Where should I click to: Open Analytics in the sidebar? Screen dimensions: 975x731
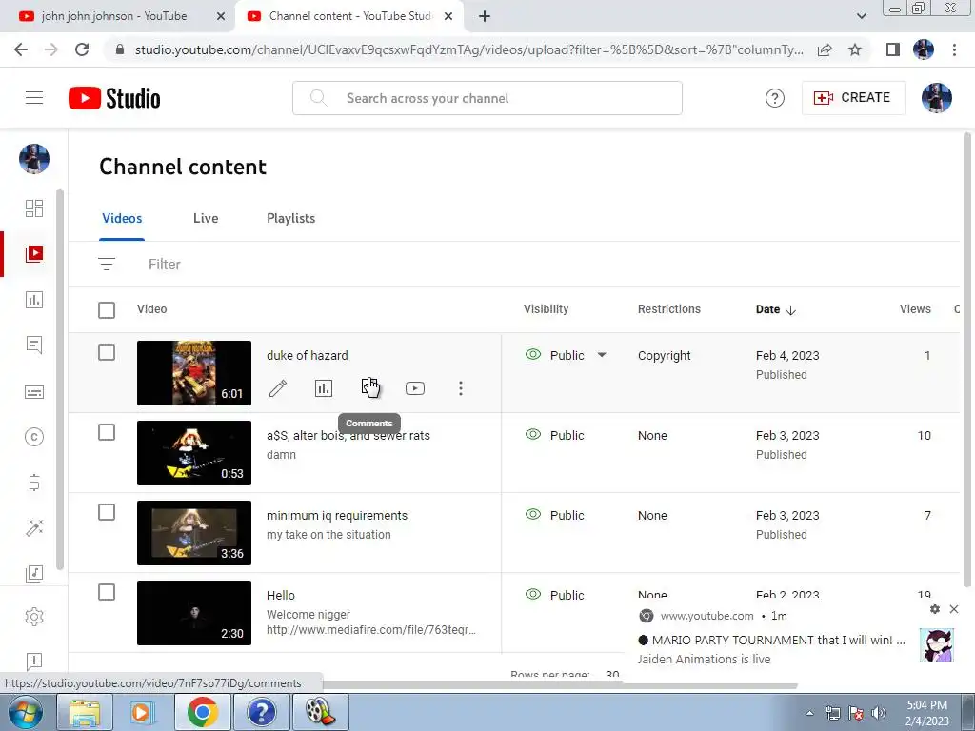point(34,300)
